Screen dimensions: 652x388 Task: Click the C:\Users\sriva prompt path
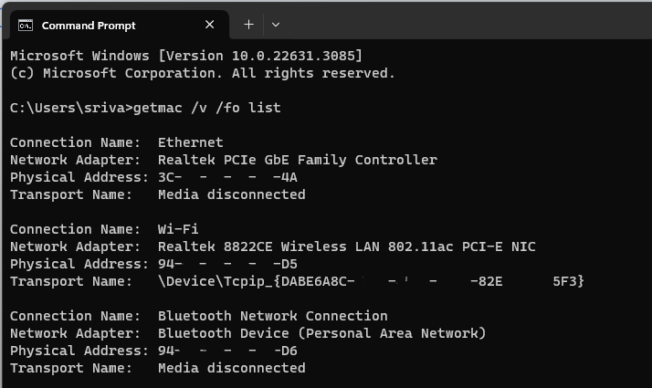pyautogui.click(x=70, y=108)
